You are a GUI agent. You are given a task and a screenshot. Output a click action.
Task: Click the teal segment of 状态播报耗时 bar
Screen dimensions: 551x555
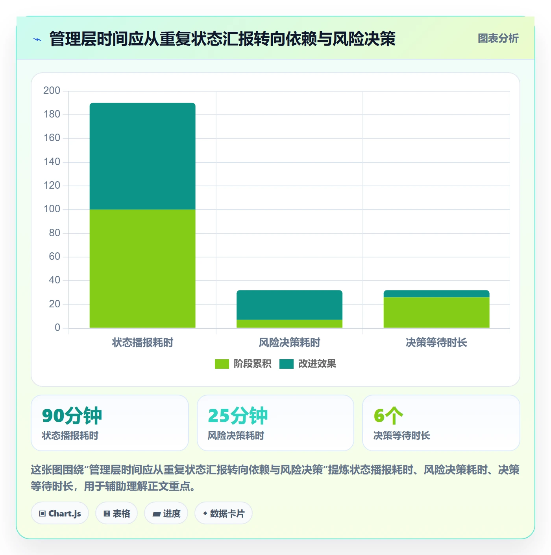(142, 156)
